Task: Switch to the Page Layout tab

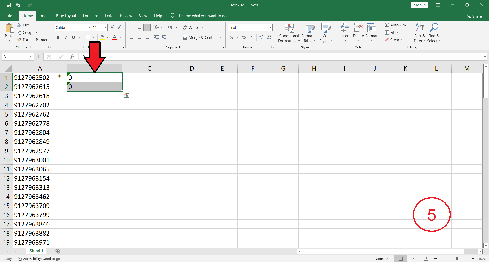Action: coord(66,16)
